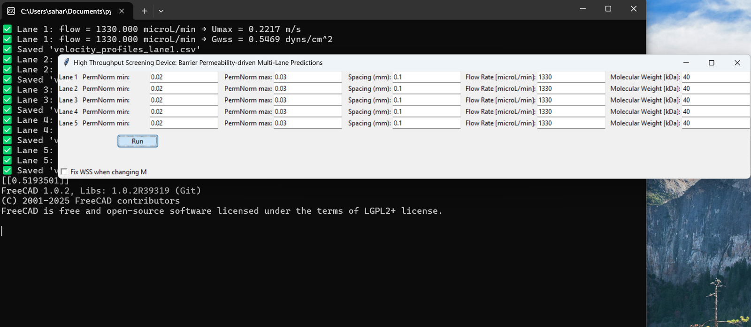
Task: Click Lane 1 Molecular Weight field
Action: click(715, 77)
